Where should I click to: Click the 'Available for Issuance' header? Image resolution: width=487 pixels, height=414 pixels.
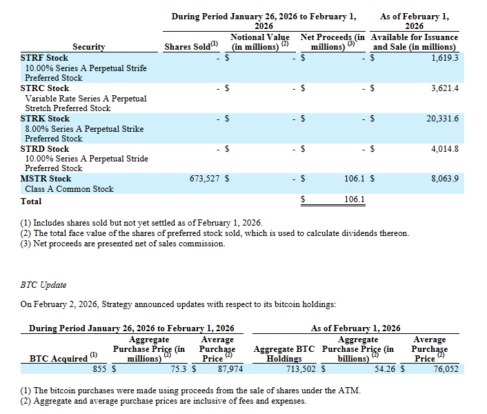[x=415, y=42]
